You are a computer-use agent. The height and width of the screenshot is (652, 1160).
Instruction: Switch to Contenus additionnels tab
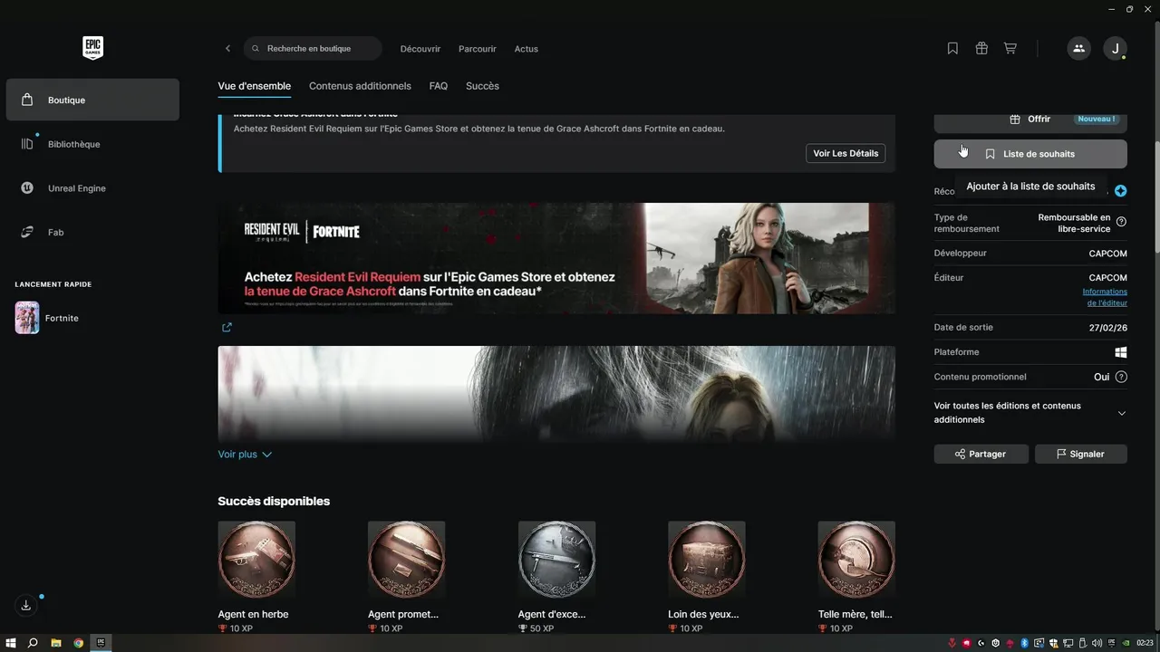coord(360,86)
